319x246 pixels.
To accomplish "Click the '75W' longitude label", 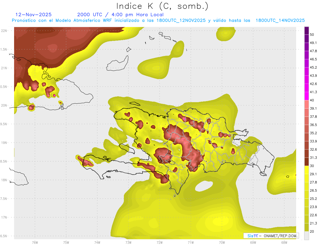I will (x=66, y=243).
